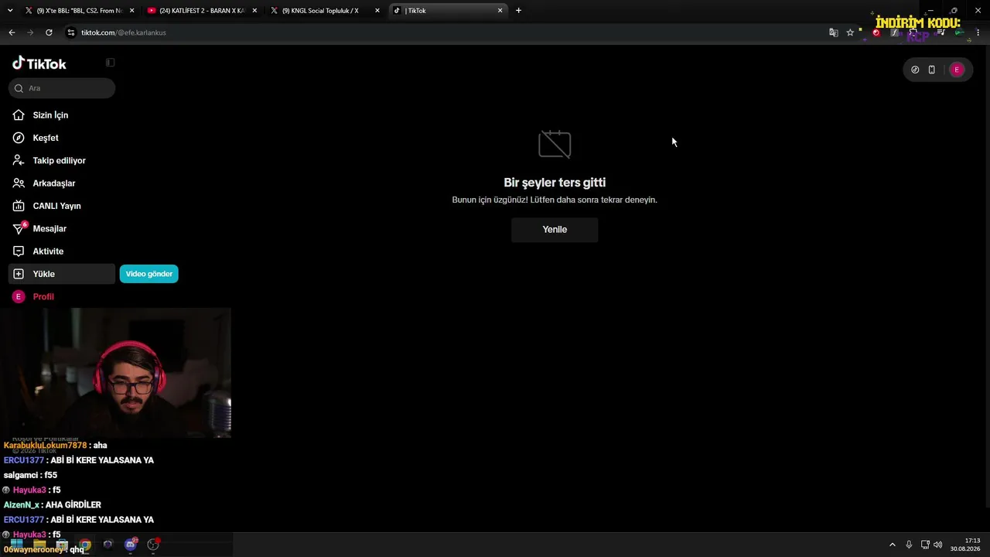Open the Yükle upload page
The height and width of the screenshot is (557, 990).
62,274
